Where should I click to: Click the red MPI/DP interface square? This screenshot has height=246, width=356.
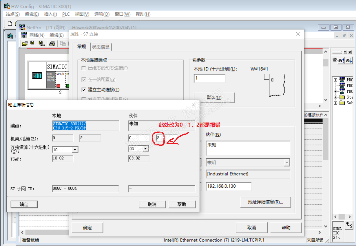[58, 86]
